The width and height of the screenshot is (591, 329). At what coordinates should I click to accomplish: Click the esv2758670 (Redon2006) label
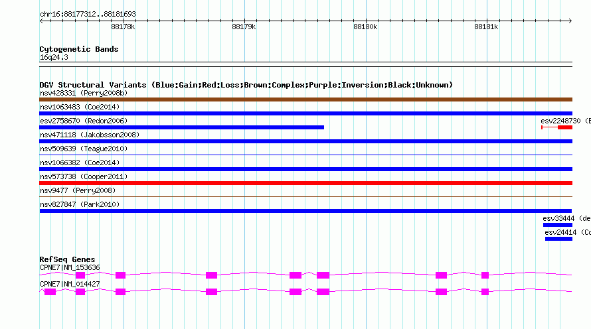click(x=84, y=121)
